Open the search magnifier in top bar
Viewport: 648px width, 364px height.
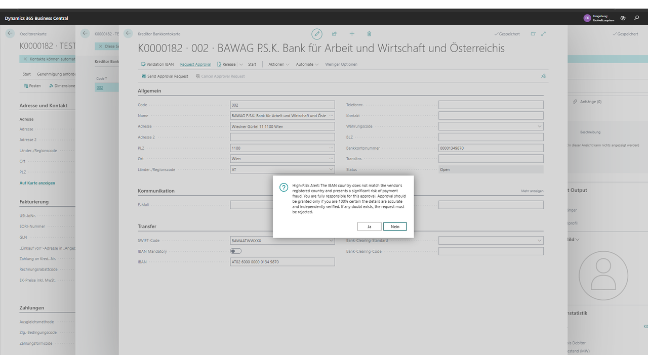pos(636,18)
